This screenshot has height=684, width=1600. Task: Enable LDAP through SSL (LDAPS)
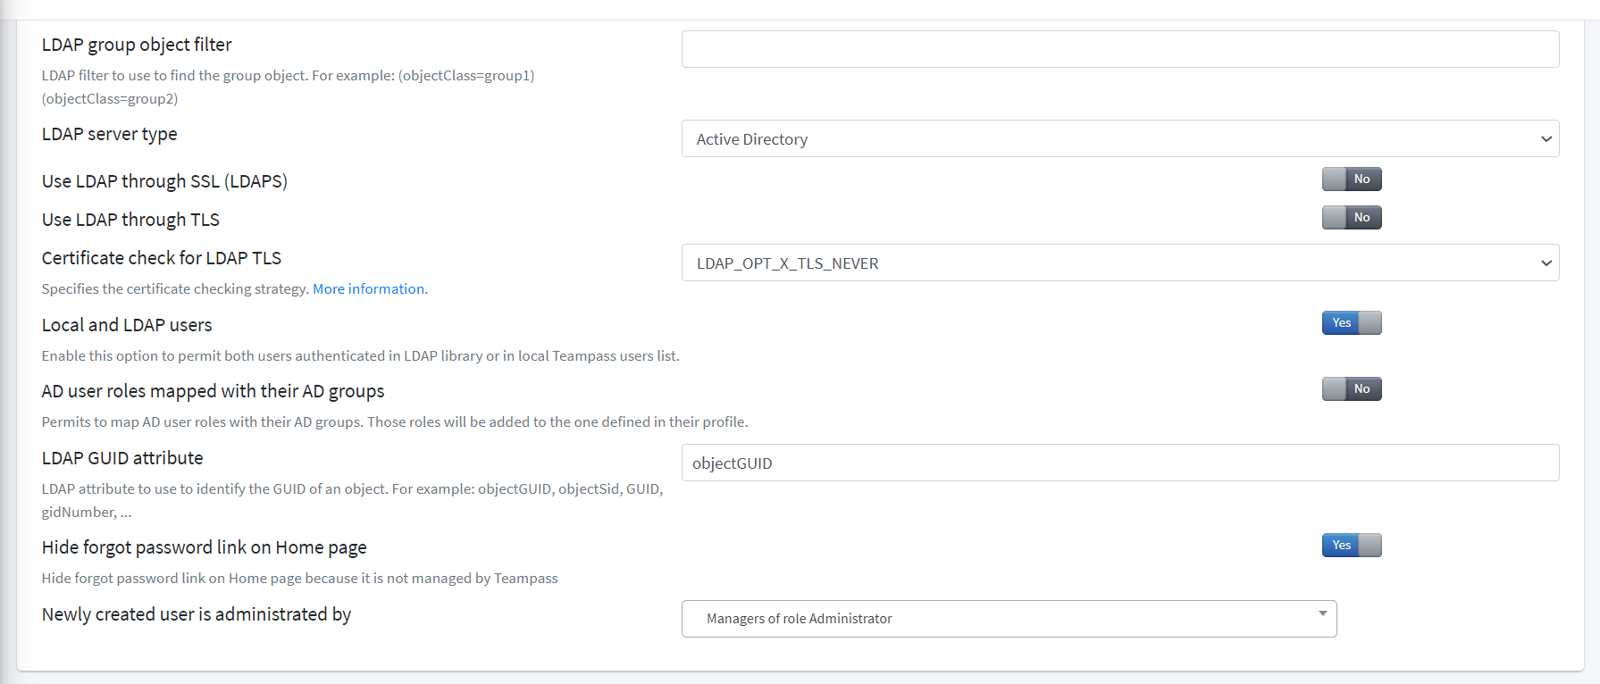(1351, 179)
